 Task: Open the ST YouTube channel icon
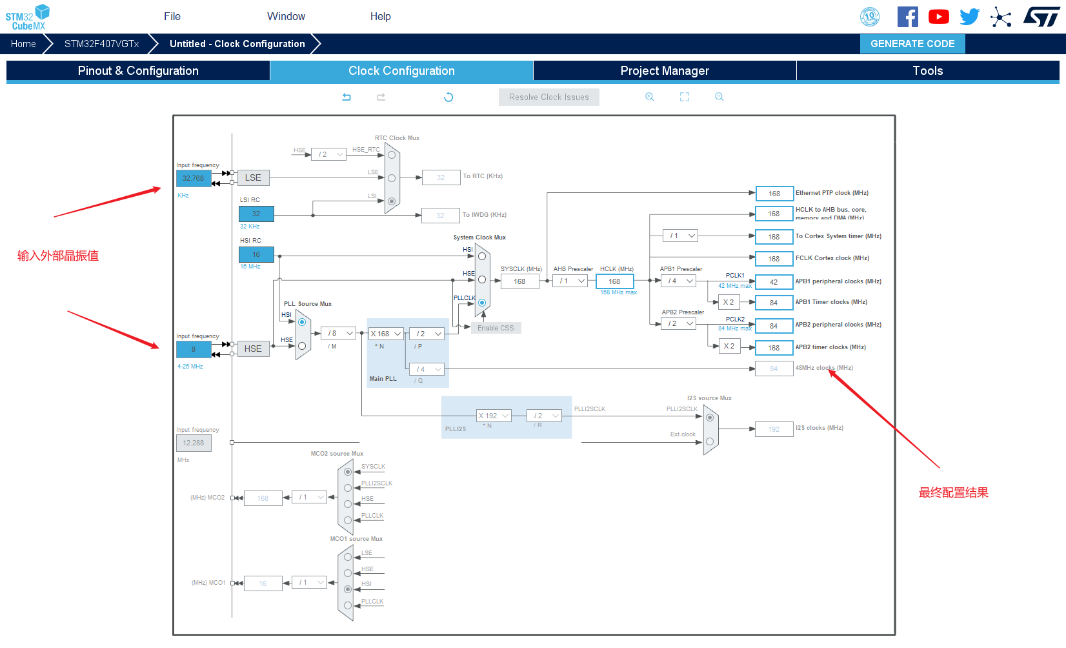[x=939, y=17]
